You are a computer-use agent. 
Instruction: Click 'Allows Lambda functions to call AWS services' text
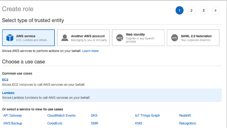pyautogui.click(x=46, y=98)
